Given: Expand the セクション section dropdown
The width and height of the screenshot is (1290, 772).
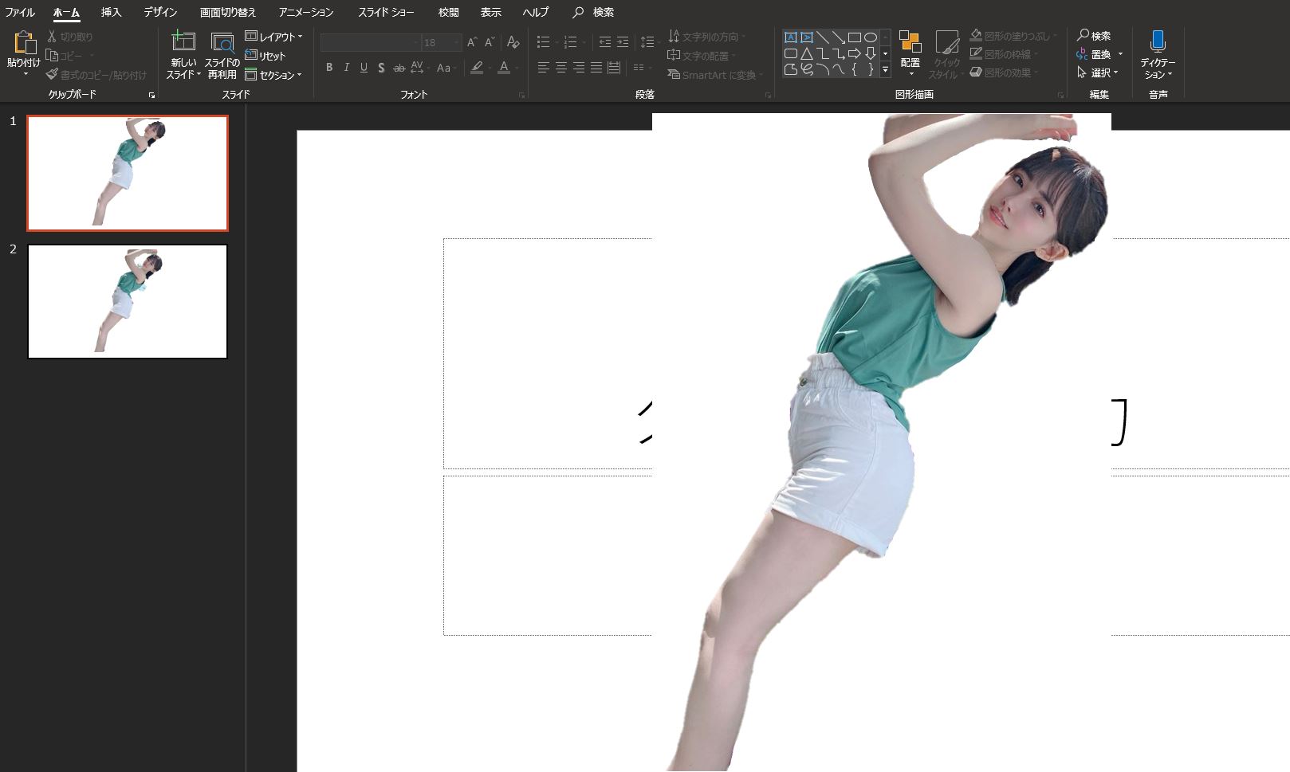Looking at the screenshot, I should [273, 75].
